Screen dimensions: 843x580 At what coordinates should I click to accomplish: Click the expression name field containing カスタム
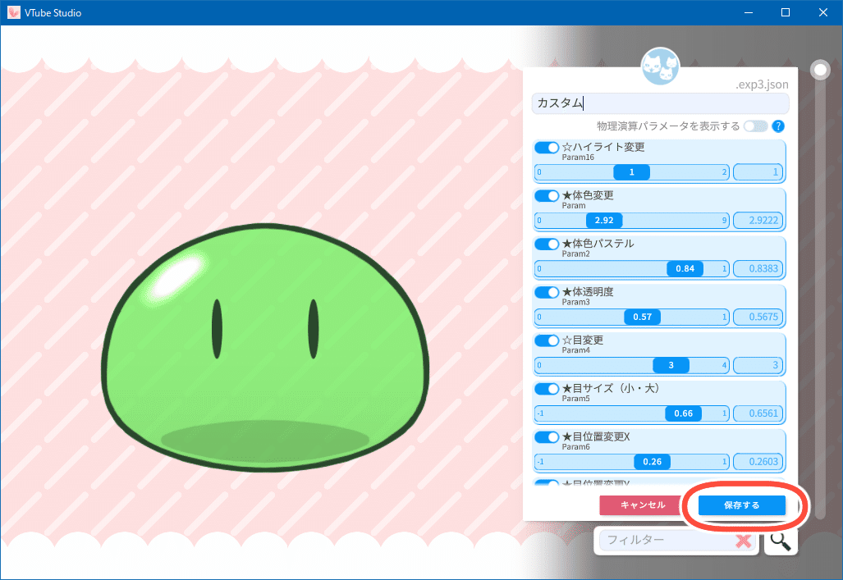click(x=660, y=103)
